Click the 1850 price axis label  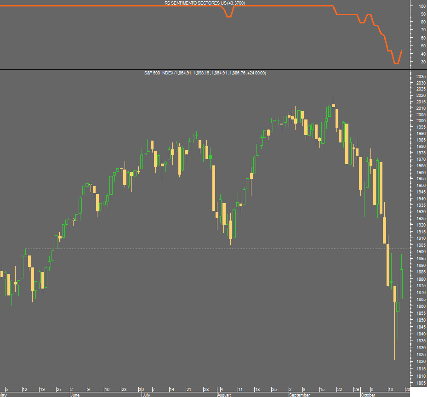pyautogui.click(x=421, y=320)
